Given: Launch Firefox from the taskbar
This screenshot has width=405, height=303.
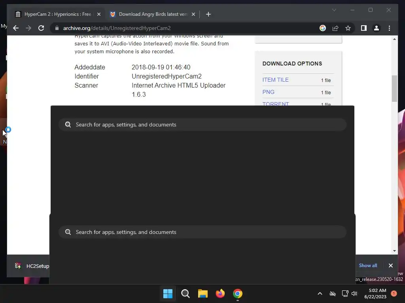Looking at the screenshot, I should [220, 294].
